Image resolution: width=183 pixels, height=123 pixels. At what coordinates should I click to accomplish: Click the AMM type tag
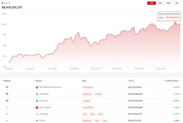pos(93,114)
